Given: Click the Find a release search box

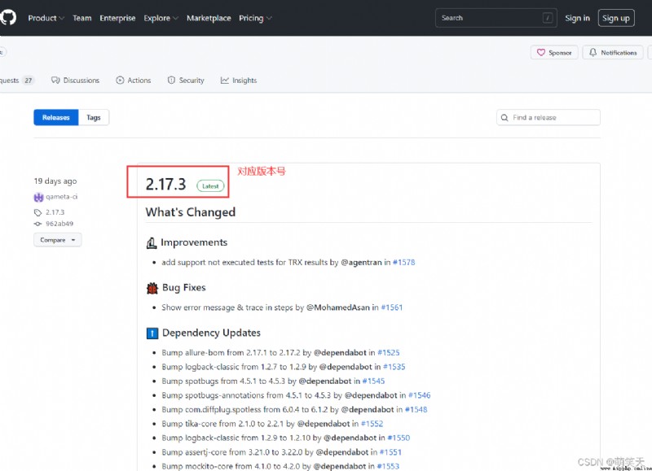Looking at the screenshot, I should pos(548,117).
